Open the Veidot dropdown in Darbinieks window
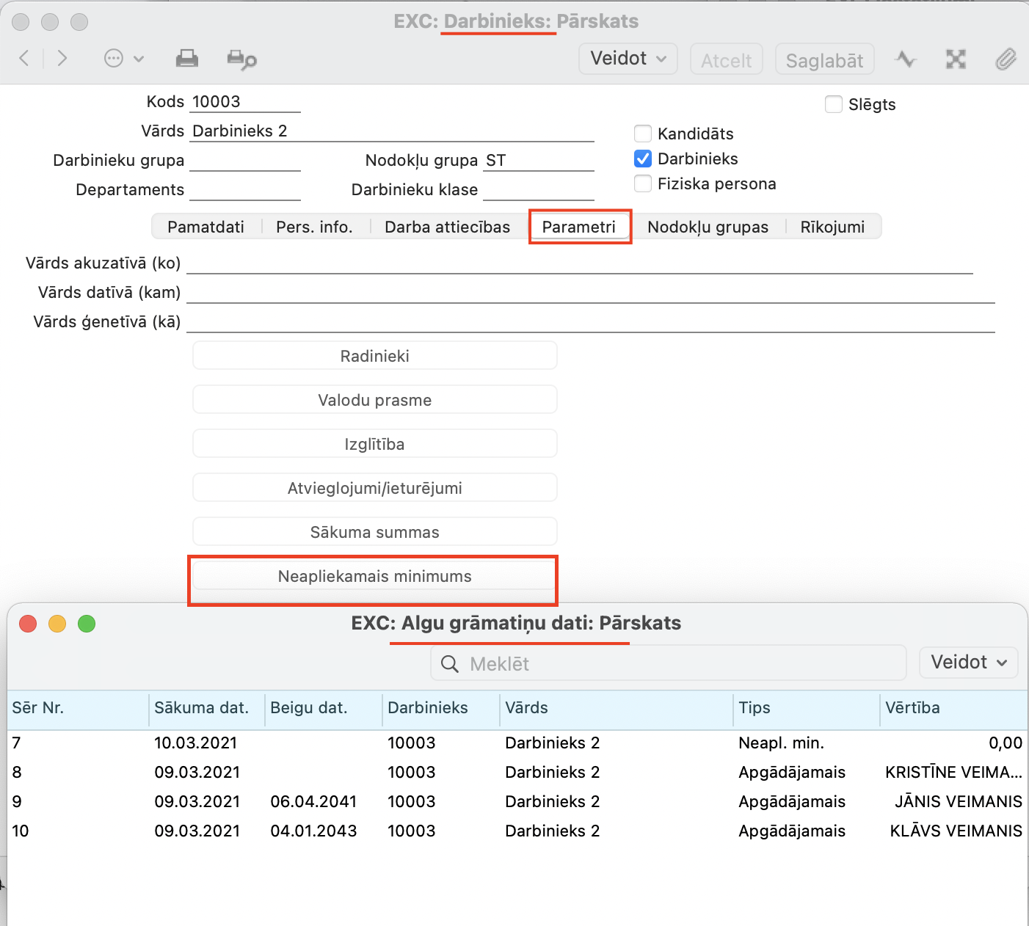 click(x=628, y=59)
